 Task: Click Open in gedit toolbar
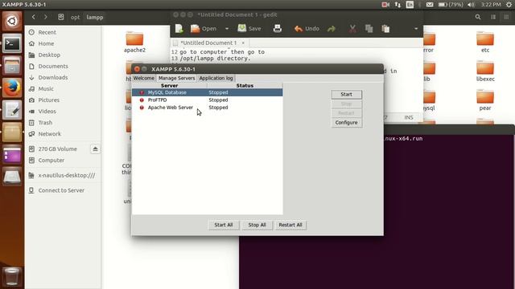[x=204, y=29]
